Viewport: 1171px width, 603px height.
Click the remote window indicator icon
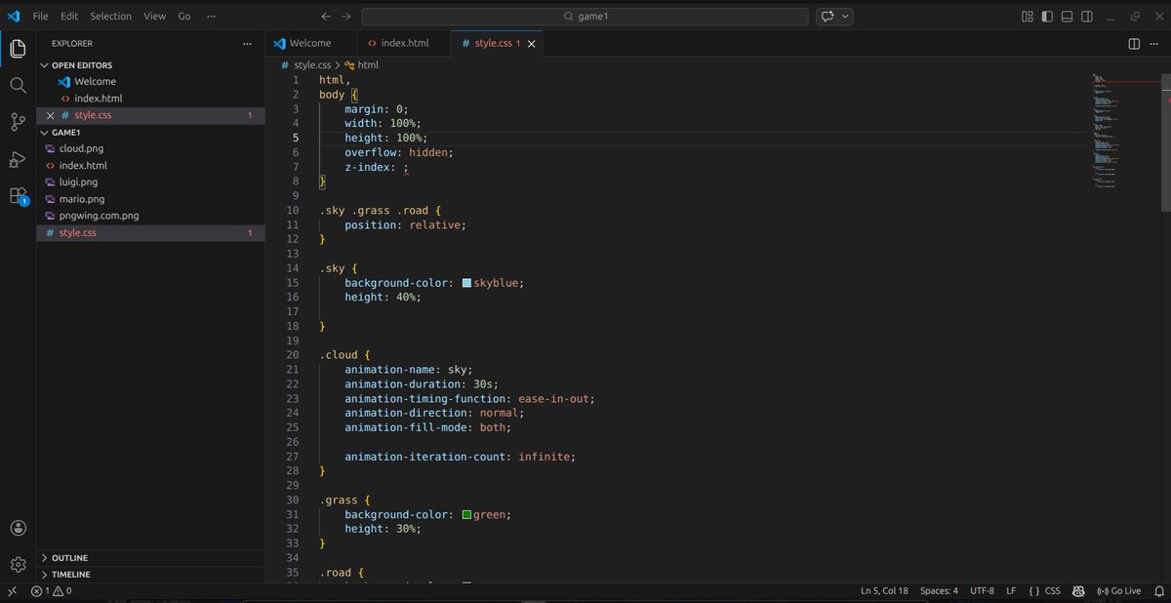12,591
